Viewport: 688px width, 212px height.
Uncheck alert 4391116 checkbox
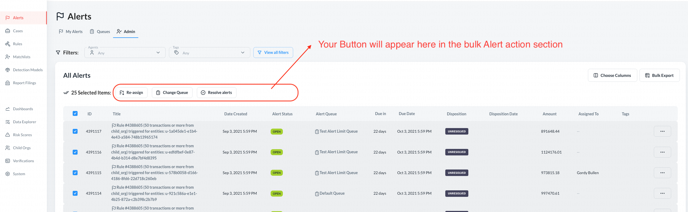[75, 152]
